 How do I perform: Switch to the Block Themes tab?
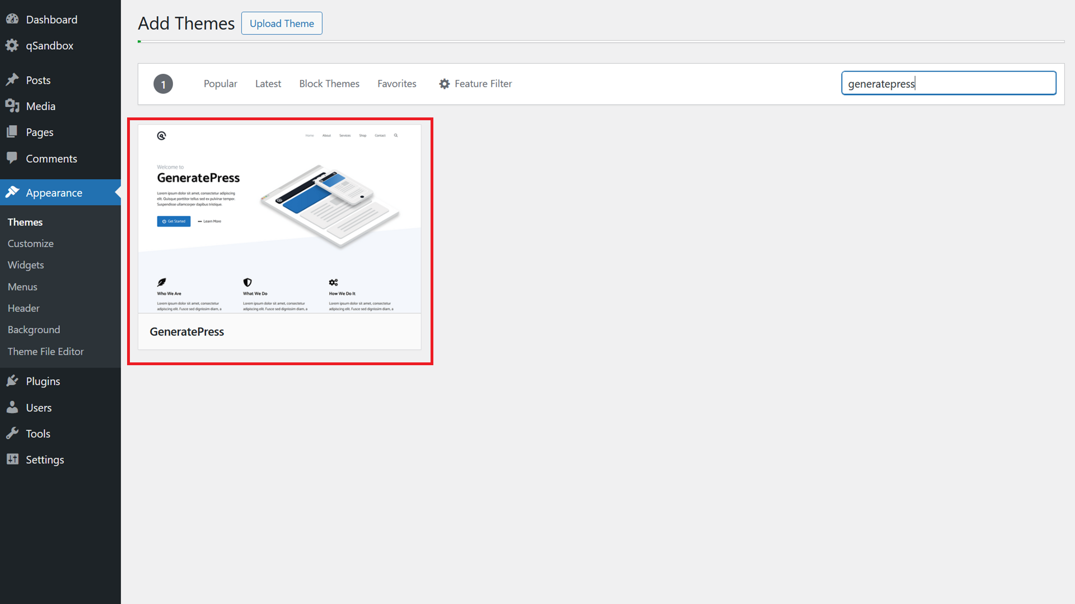tap(329, 84)
